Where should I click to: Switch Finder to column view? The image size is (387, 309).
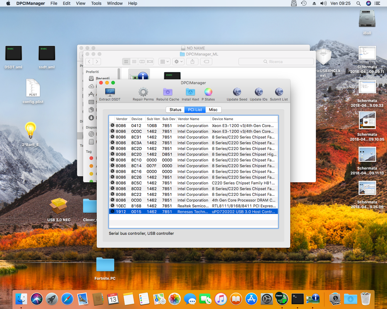(x=142, y=61)
